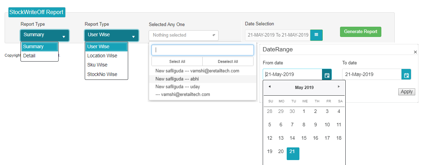Viewport: 423px width, 165px height.
Task: Click the To date calendar icon
Action: pos(406,75)
